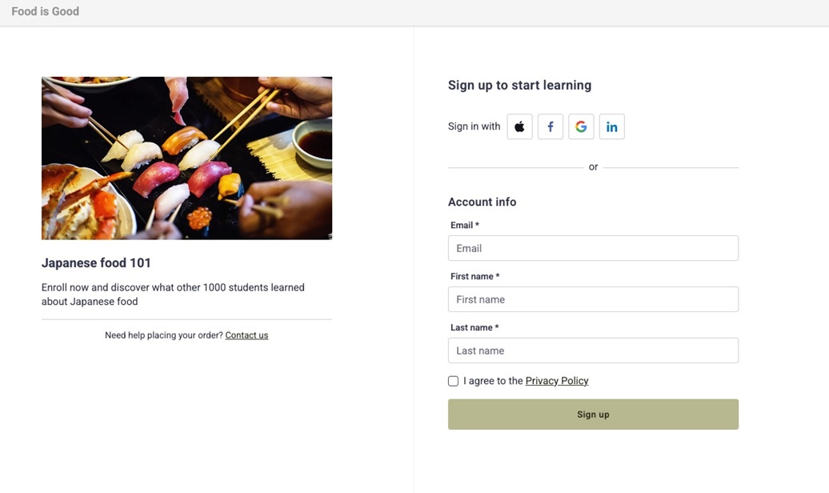Viewport: 829px width, 493px height.
Task: Click the Japanese food 101 title
Action: pyautogui.click(x=96, y=263)
